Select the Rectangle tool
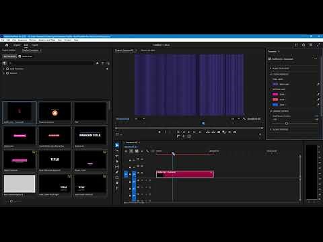 pos(117,177)
